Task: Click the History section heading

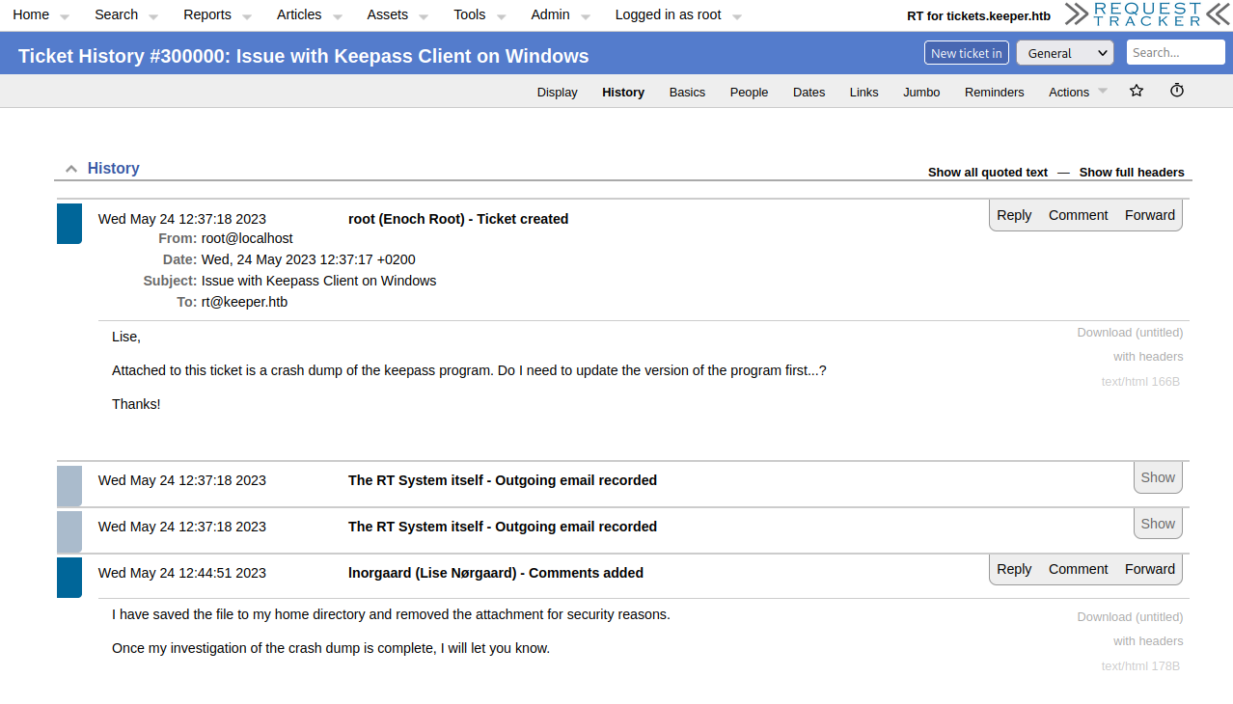Action: [114, 168]
